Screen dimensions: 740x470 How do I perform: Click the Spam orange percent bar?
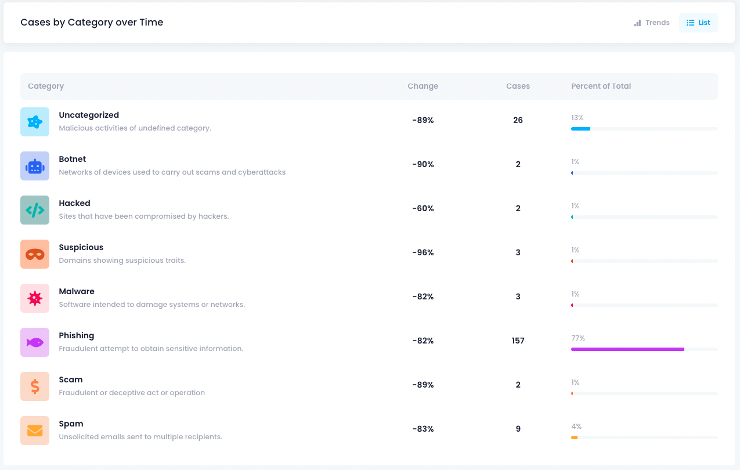(575, 438)
